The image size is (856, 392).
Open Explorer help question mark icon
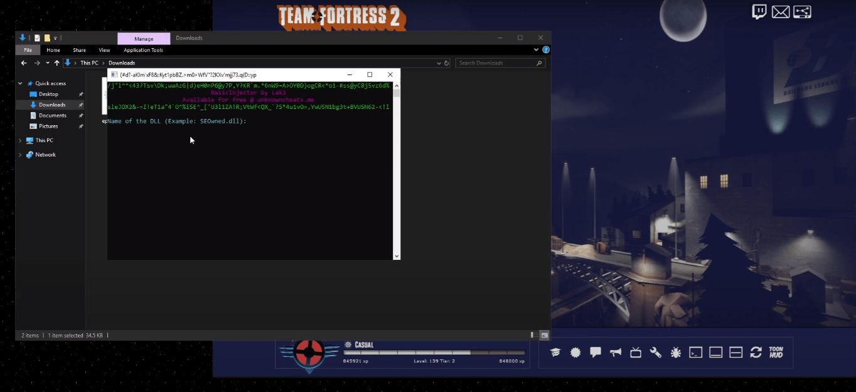(x=546, y=50)
